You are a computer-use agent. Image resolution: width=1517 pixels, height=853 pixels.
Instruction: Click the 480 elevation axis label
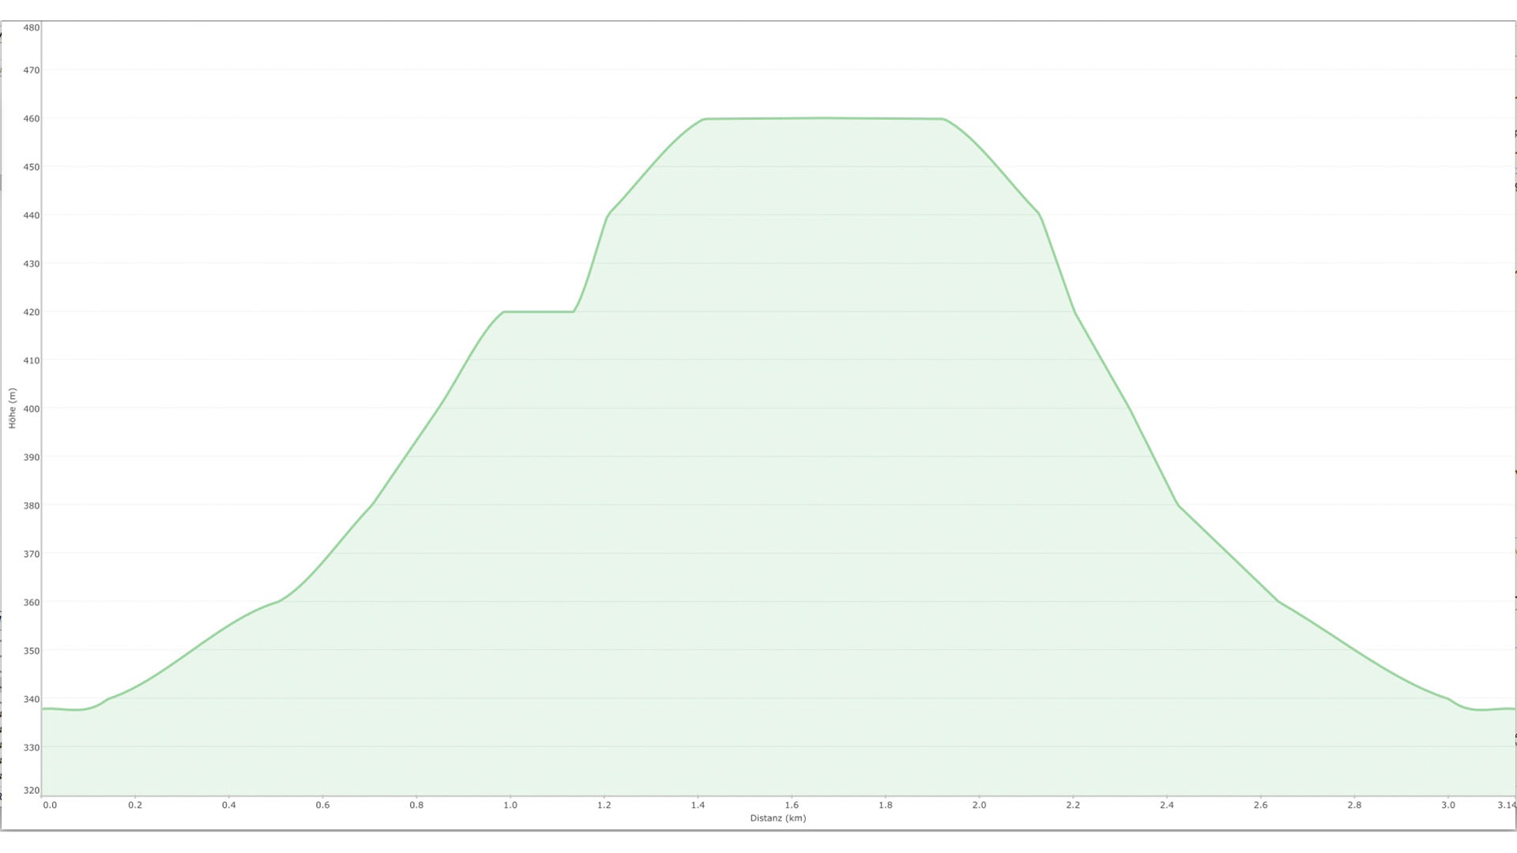(31, 28)
